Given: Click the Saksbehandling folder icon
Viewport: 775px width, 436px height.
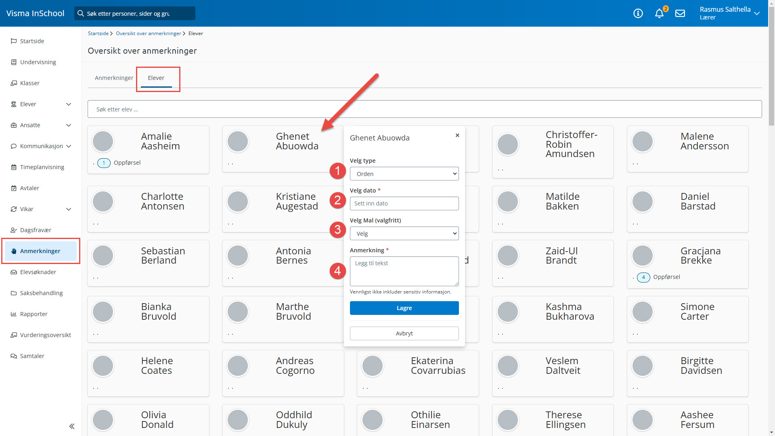Looking at the screenshot, I should 14,293.
